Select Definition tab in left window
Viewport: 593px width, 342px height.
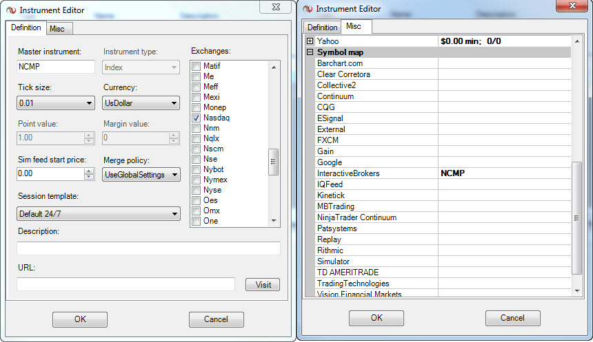coord(26,28)
